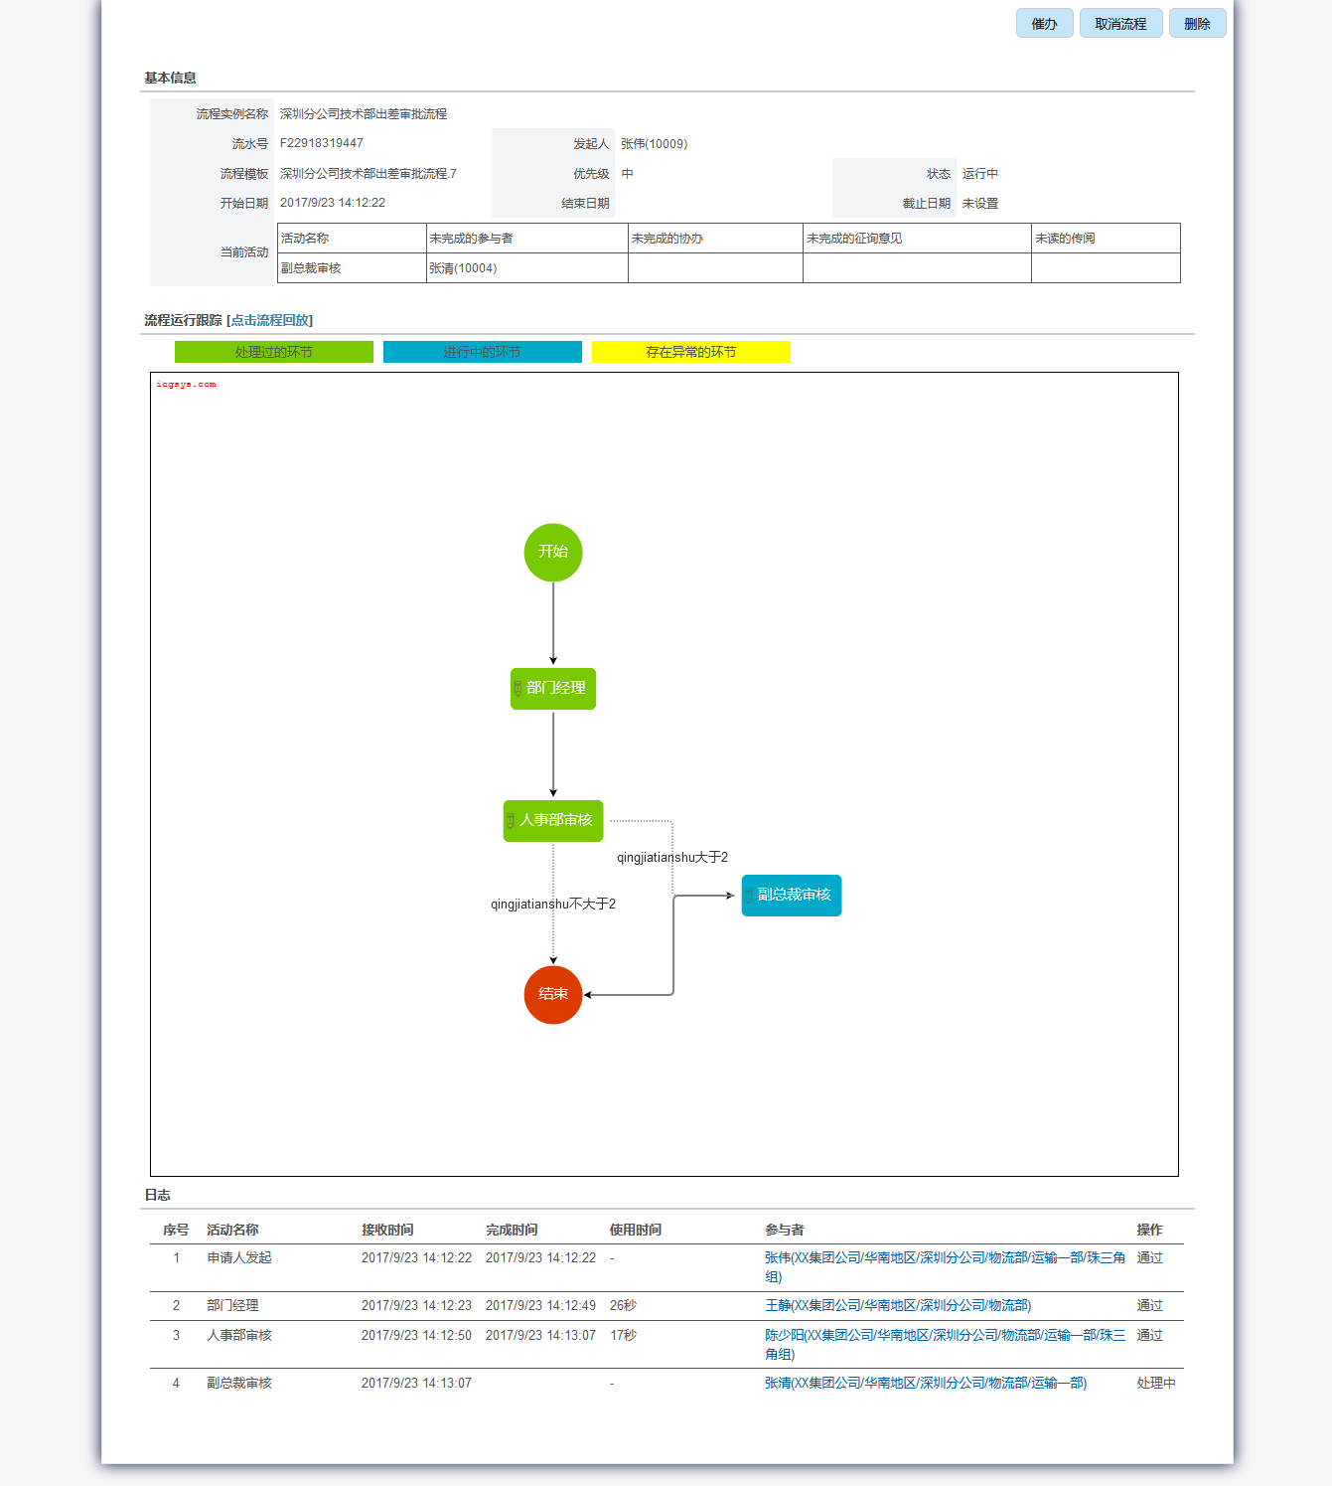Viewport: 1332px width, 1486px height.
Task: Click deadline value 未设置
Action: (x=980, y=204)
